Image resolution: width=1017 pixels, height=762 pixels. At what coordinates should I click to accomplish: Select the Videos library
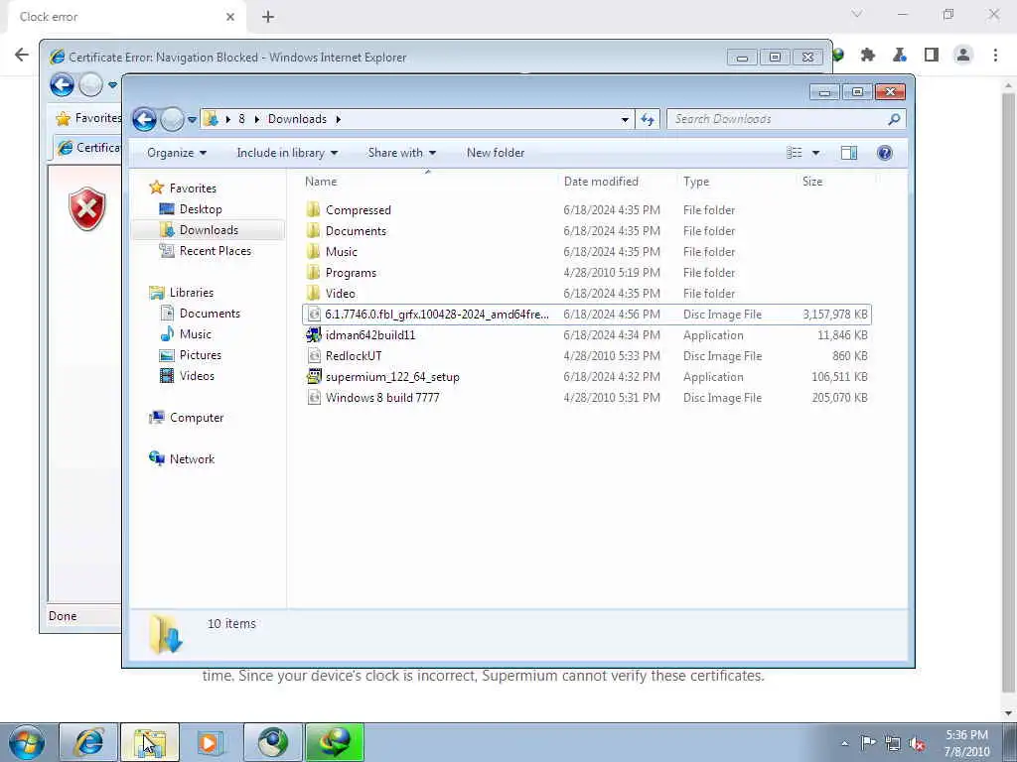coord(197,376)
